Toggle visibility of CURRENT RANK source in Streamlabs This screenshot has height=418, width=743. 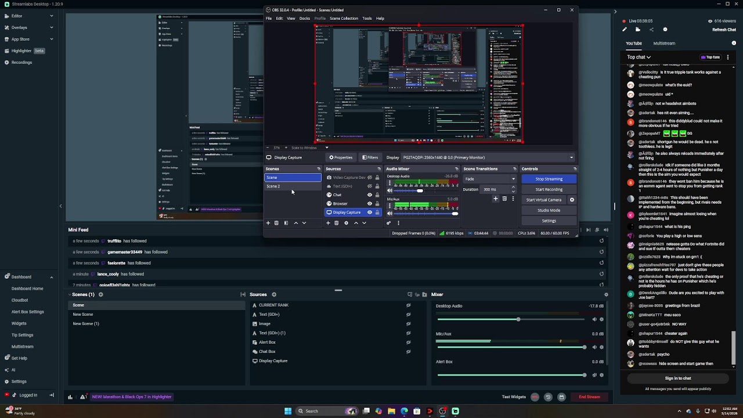coord(409,305)
